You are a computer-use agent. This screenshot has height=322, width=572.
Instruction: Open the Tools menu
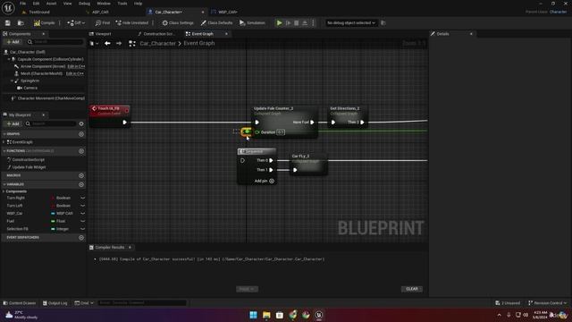point(122,4)
